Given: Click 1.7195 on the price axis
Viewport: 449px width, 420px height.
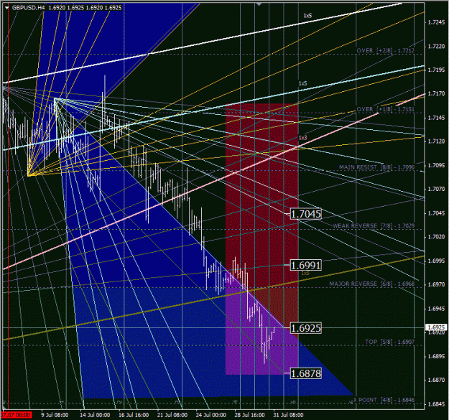Looking at the screenshot, I should click(x=436, y=70).
